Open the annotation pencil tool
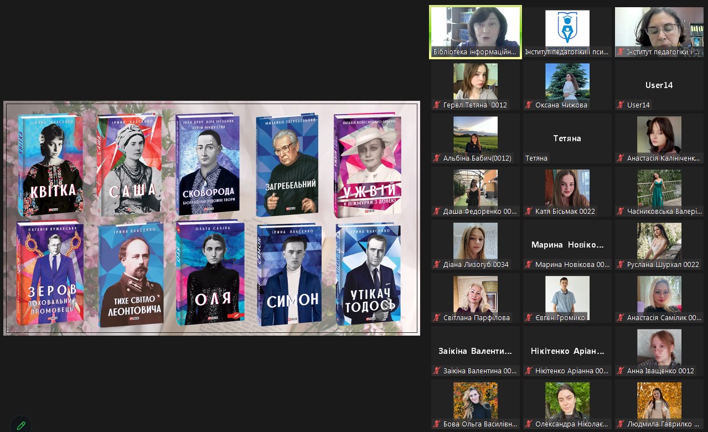 [21, 425]
